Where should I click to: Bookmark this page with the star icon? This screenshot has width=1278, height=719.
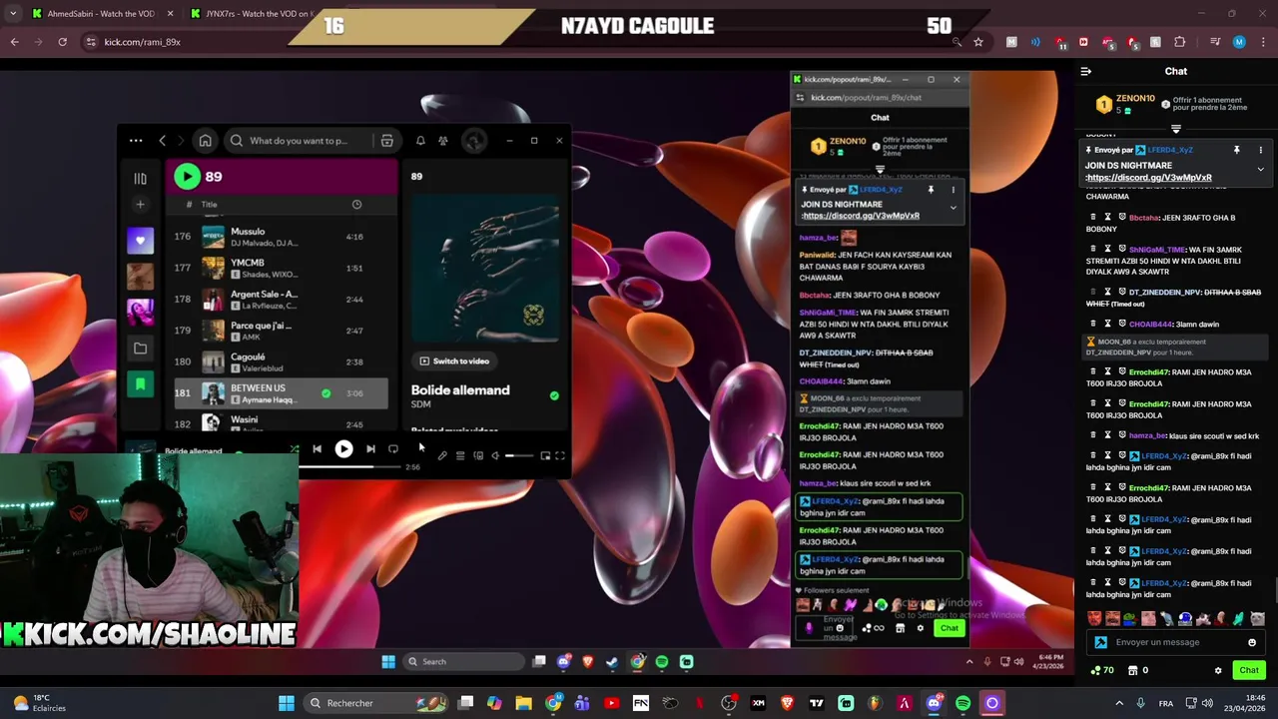tap(978, 42)
